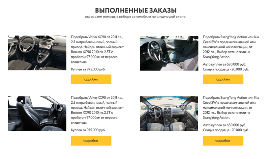Select Volvo XC90 description beside Toyota dashboard photo
The height and width of the screenshot is (159, 271).
click(97, 49)
